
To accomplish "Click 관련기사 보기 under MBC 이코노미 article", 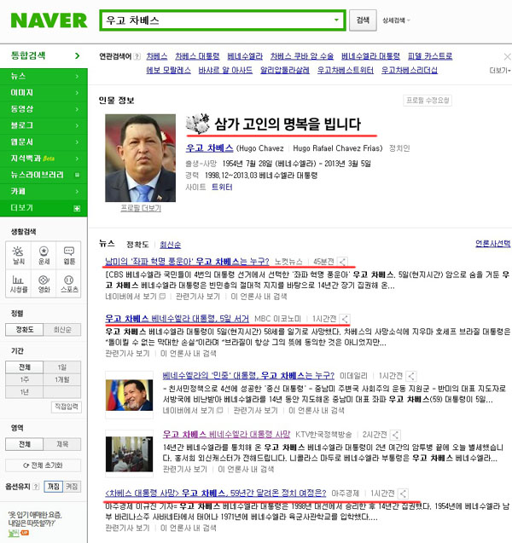I will pos(127,354).
